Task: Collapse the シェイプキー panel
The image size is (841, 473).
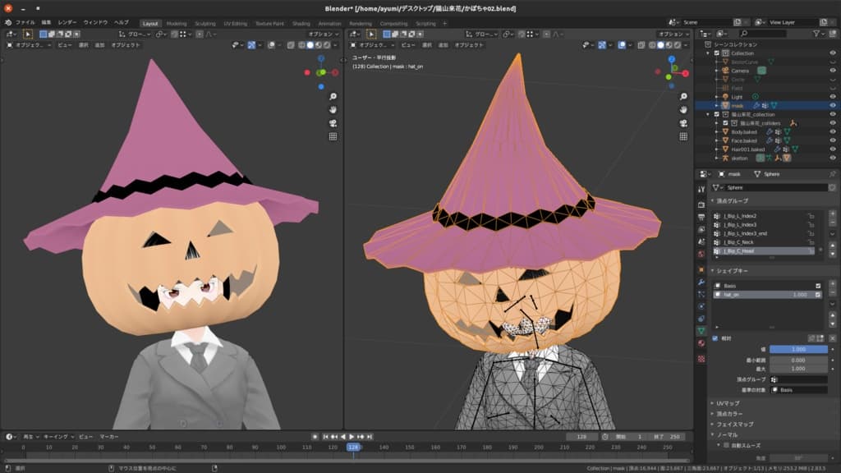Action: point(731,270)
